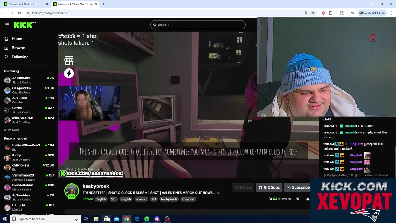Open the zoom magnifier in address bar
Image resolution: width=396 pixels, height=223 pixels.
[x=306, y=13]
